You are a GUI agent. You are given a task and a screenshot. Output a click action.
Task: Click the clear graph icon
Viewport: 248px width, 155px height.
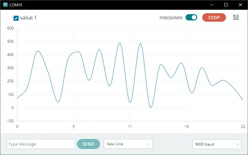(x=236, y=18)
